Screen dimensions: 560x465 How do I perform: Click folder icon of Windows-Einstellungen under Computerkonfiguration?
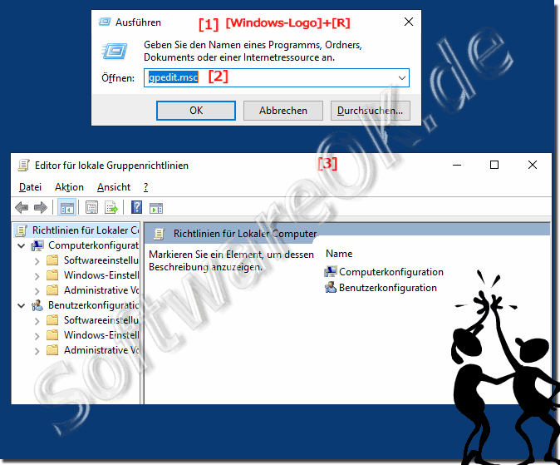52,275
